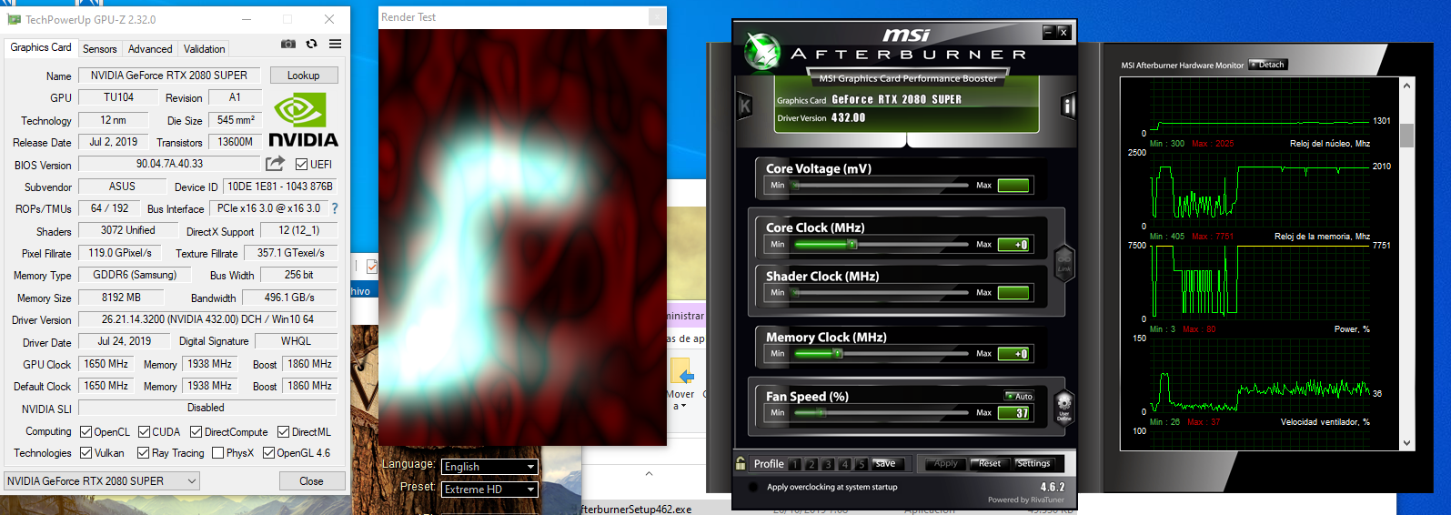Click the Fan Speed value field showing 37
This screenshot has height=515, width=1451.
click(1013, 413)
